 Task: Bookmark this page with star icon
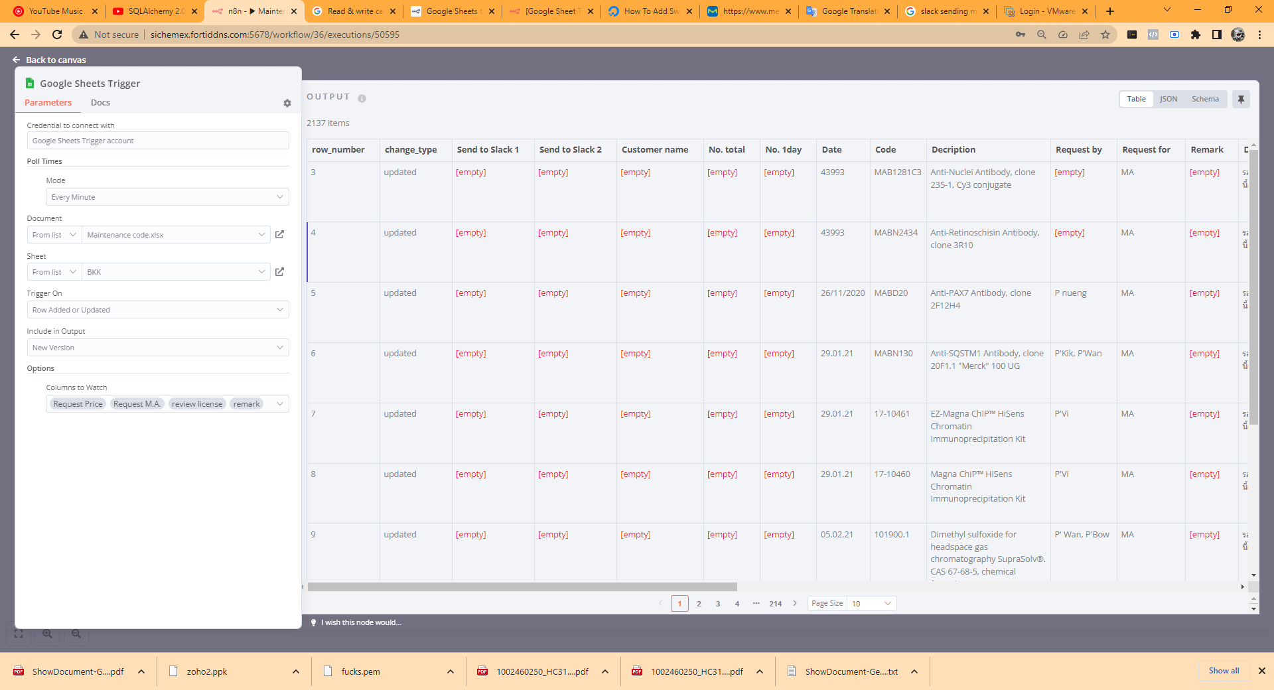click(1105, 34)
